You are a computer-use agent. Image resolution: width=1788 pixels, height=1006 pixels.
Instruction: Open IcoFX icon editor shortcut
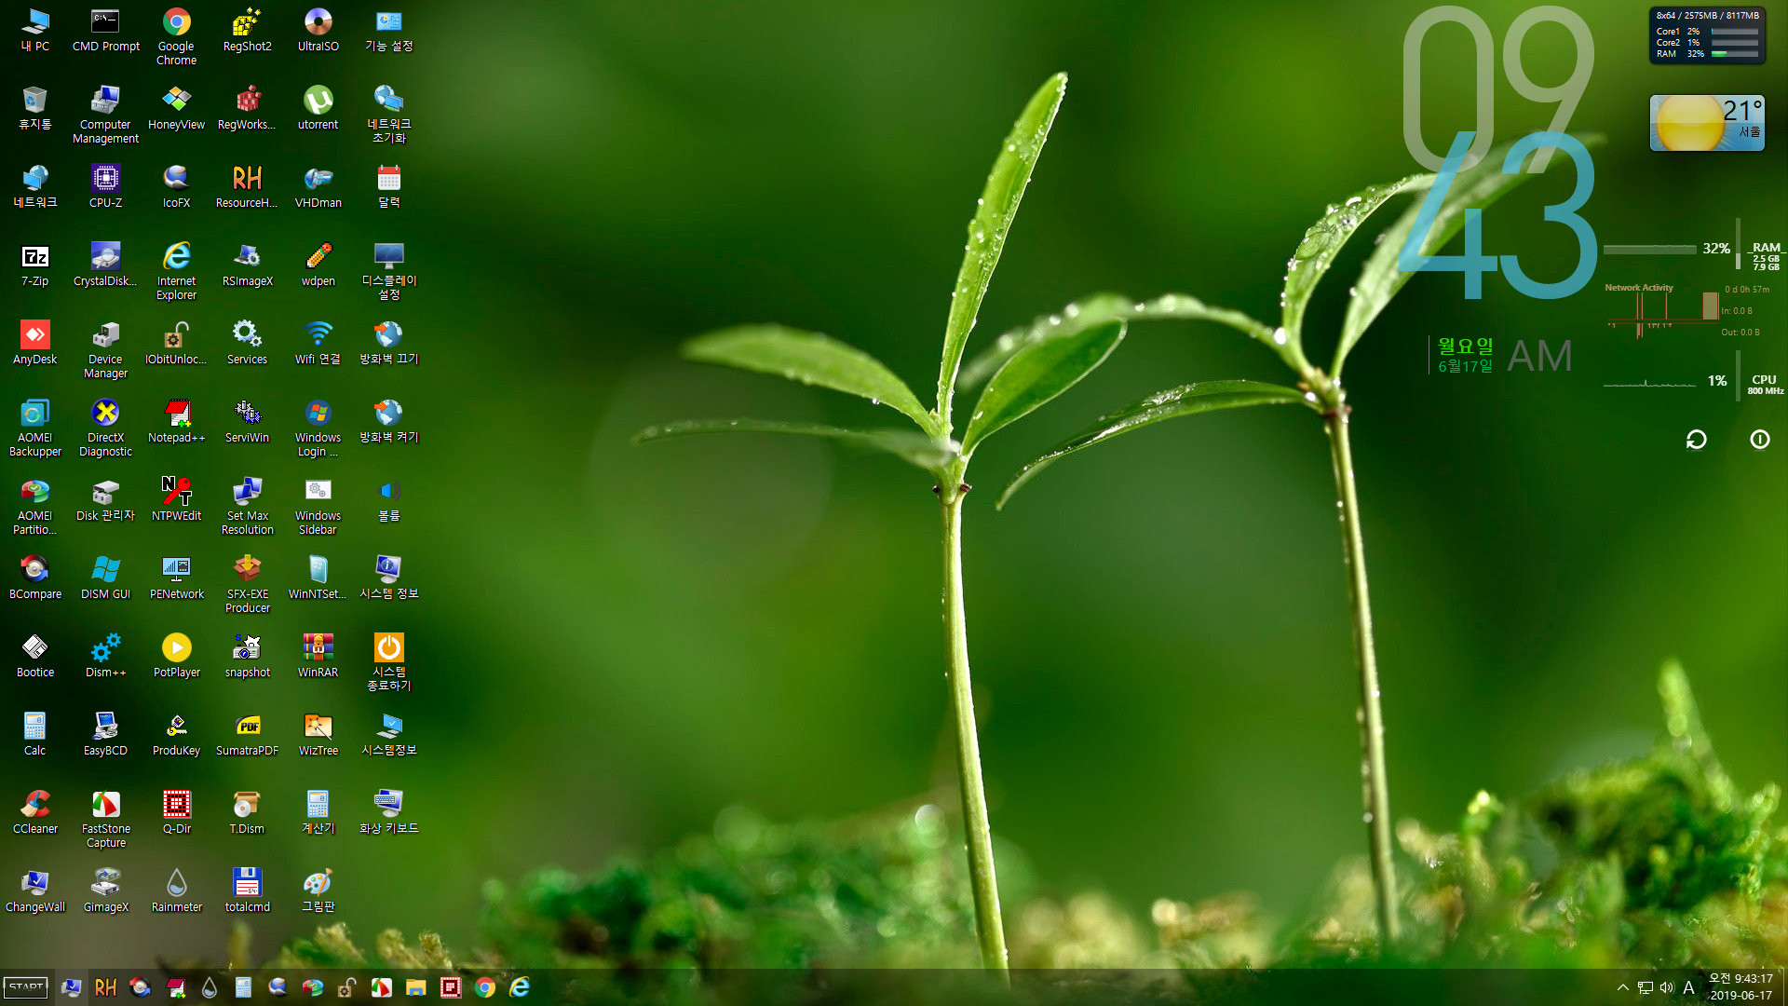[176, 186]
